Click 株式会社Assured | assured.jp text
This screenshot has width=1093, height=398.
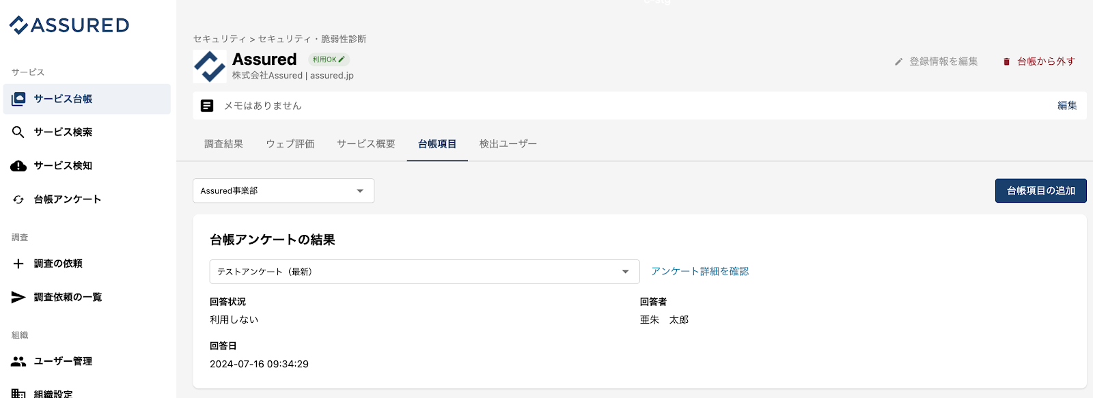click(293, 76)
